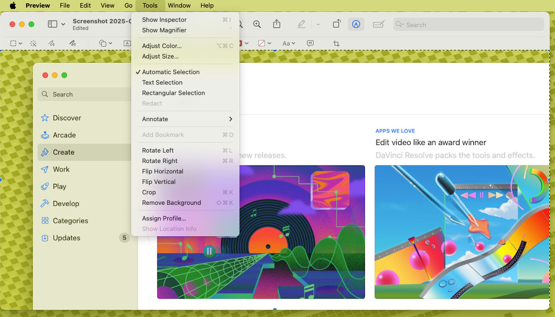
Task: Open the Edit menu
Action: point(85,5)
